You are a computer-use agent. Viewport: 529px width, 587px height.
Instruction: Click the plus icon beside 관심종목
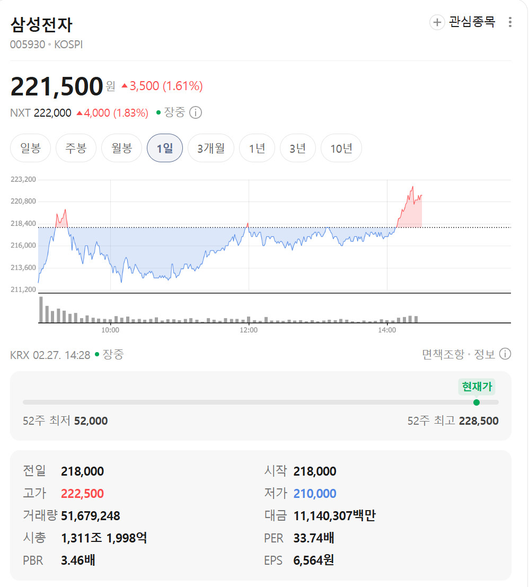pyautogui.click(x=437, y=22)
